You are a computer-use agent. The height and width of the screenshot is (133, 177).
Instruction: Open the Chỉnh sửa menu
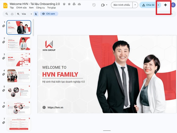[21, 8]
